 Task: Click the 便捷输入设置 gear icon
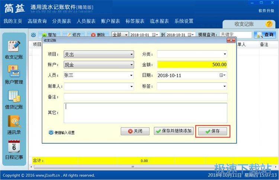[x=51, y=132]
